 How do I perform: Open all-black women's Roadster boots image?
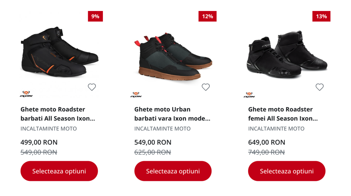coord(287,55)
